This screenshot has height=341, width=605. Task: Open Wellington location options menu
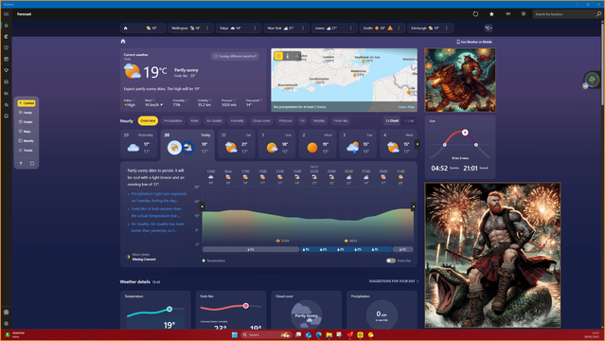tap(207, 28)
